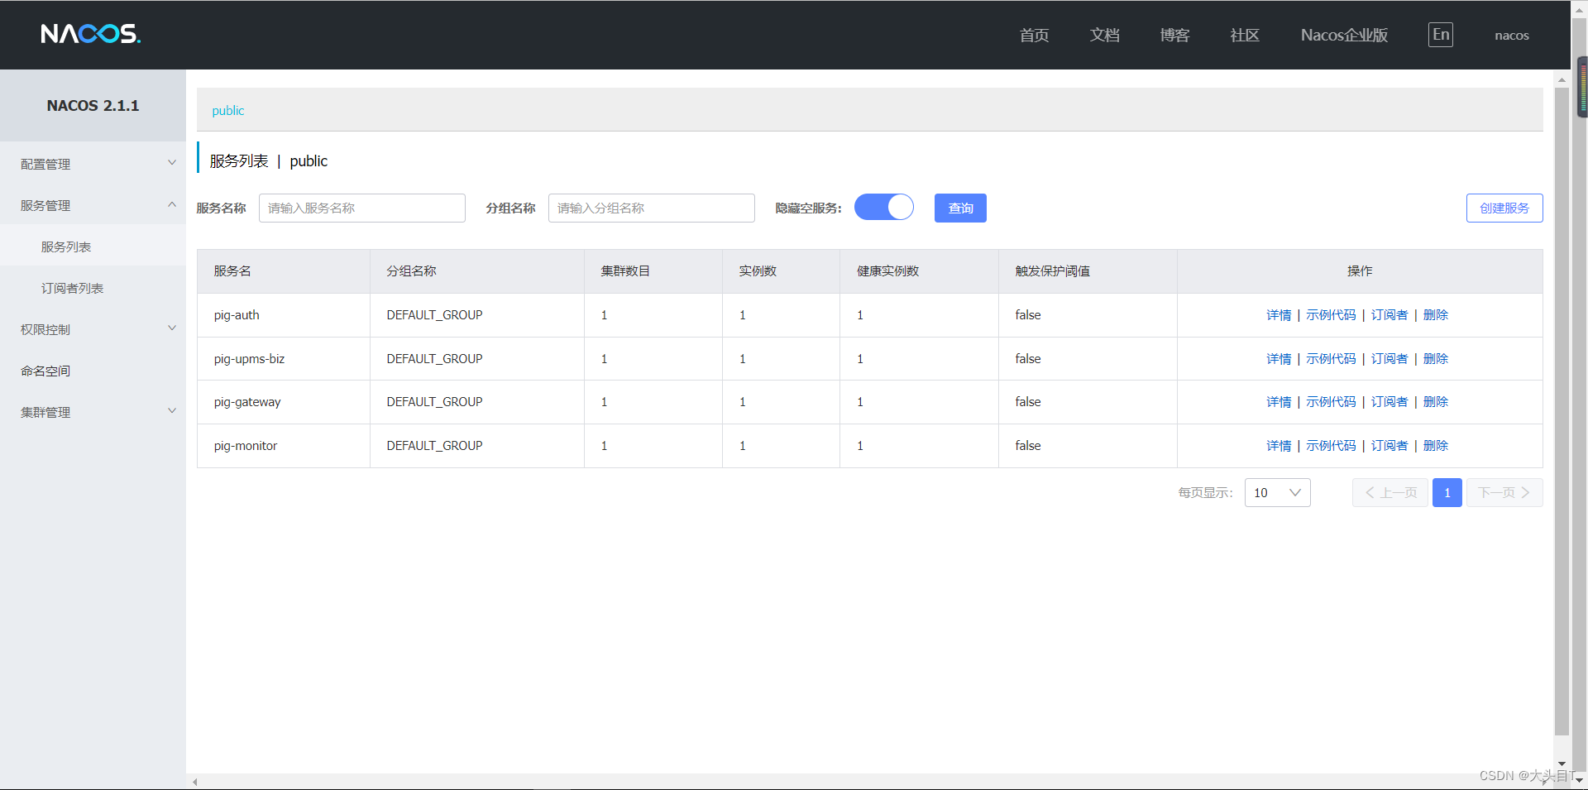1588x790 pixels.
Task: Click the vertical scrollbar thumb
Action: 1562,411
